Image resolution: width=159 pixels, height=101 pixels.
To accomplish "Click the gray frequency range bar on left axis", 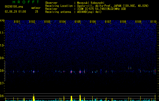I will click(x=5, y=71).
